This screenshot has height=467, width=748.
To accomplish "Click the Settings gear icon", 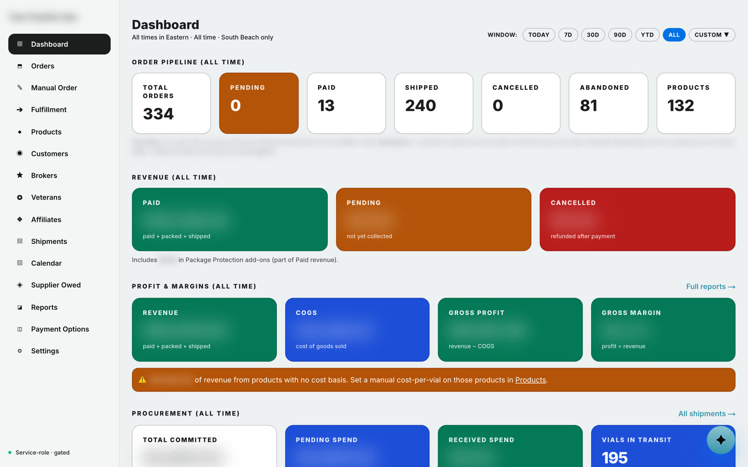I will 20,351.
